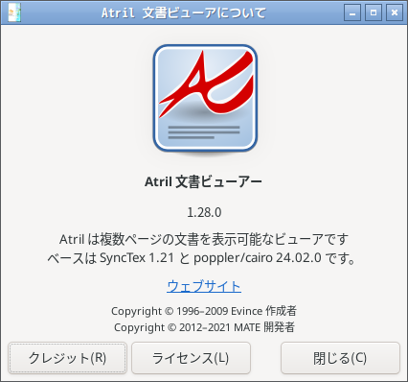408x382 pixels.
Task: Click the Atril は複数ページ description line
Action: [x=204, y=239]
